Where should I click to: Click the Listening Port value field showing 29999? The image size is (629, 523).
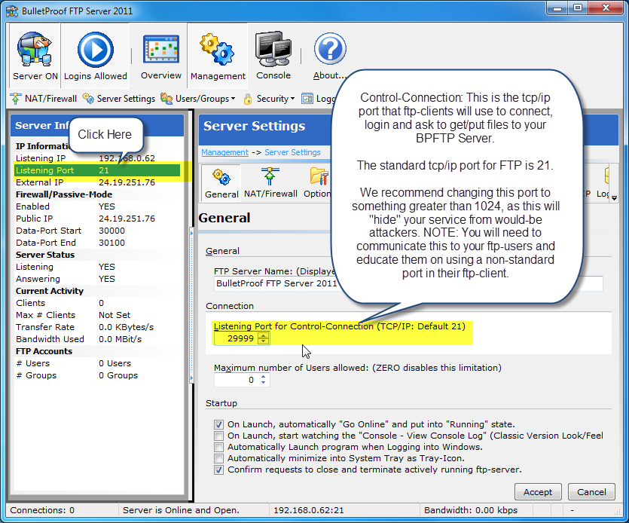point(237,338)
